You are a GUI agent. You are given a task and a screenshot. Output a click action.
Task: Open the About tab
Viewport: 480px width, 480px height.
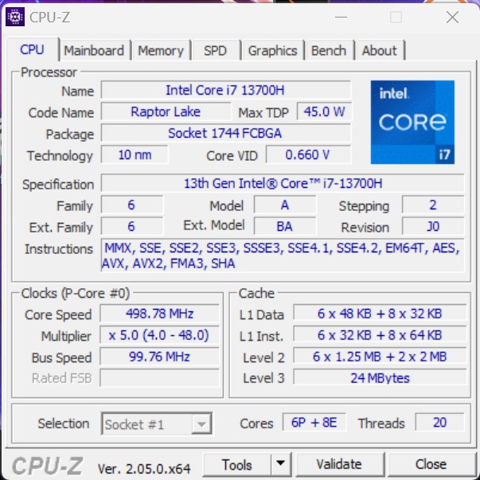pos(379,50)
